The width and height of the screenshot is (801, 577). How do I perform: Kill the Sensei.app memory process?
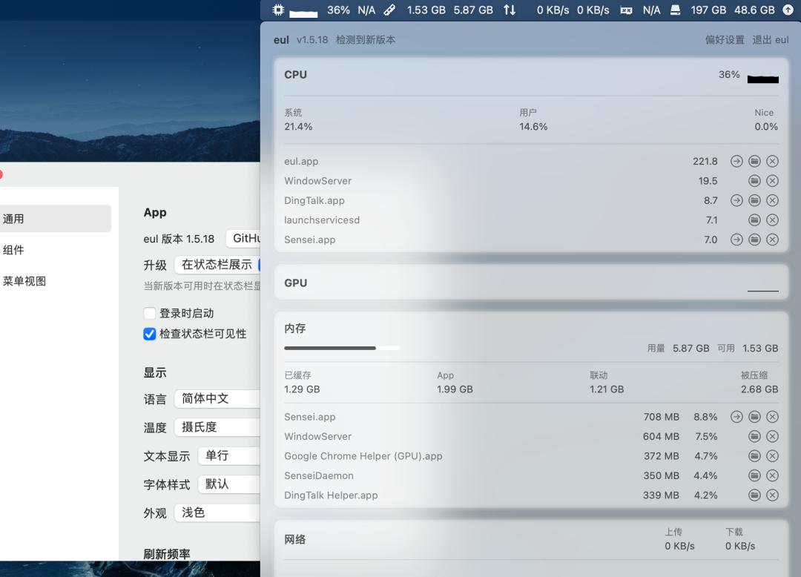click(772, 416)
